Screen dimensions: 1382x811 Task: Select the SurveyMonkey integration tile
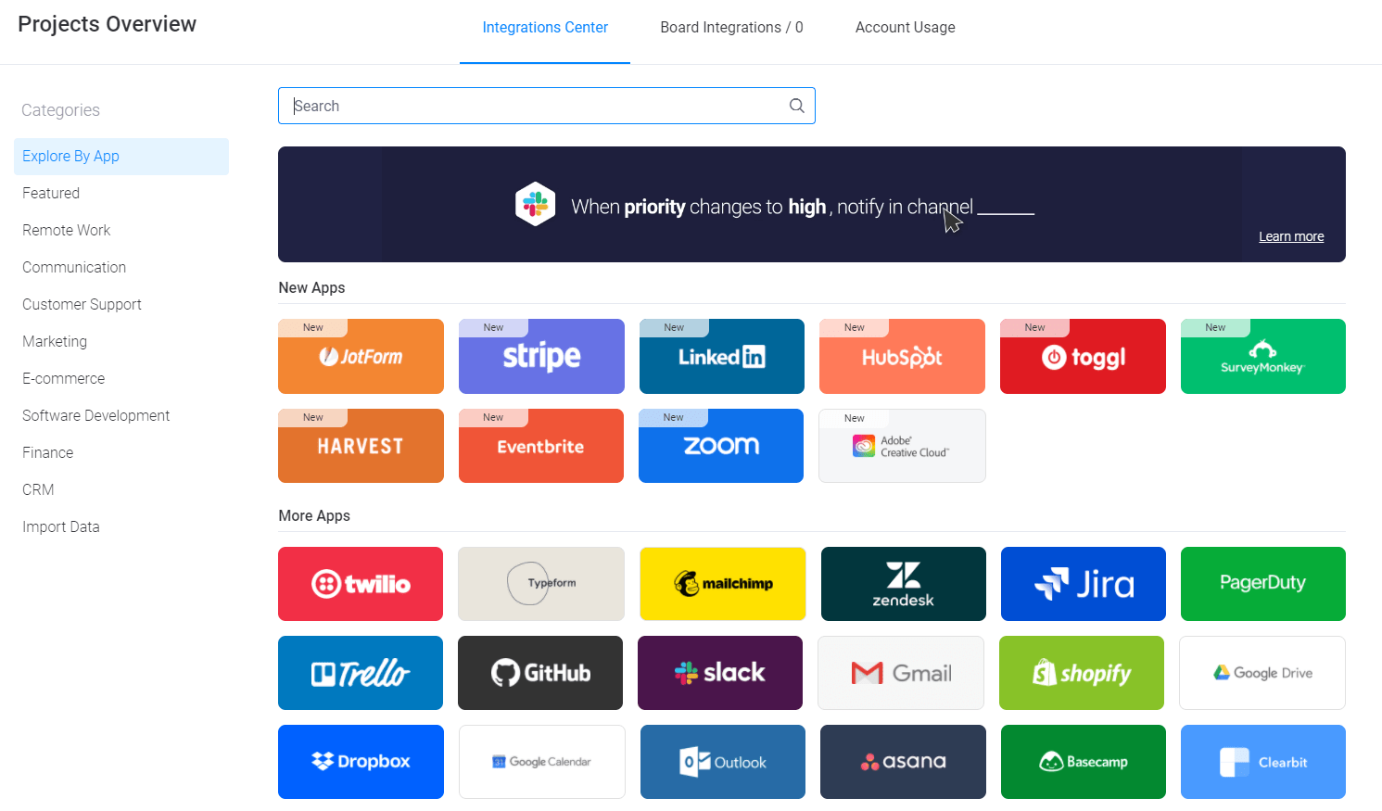click(1263, 356)
